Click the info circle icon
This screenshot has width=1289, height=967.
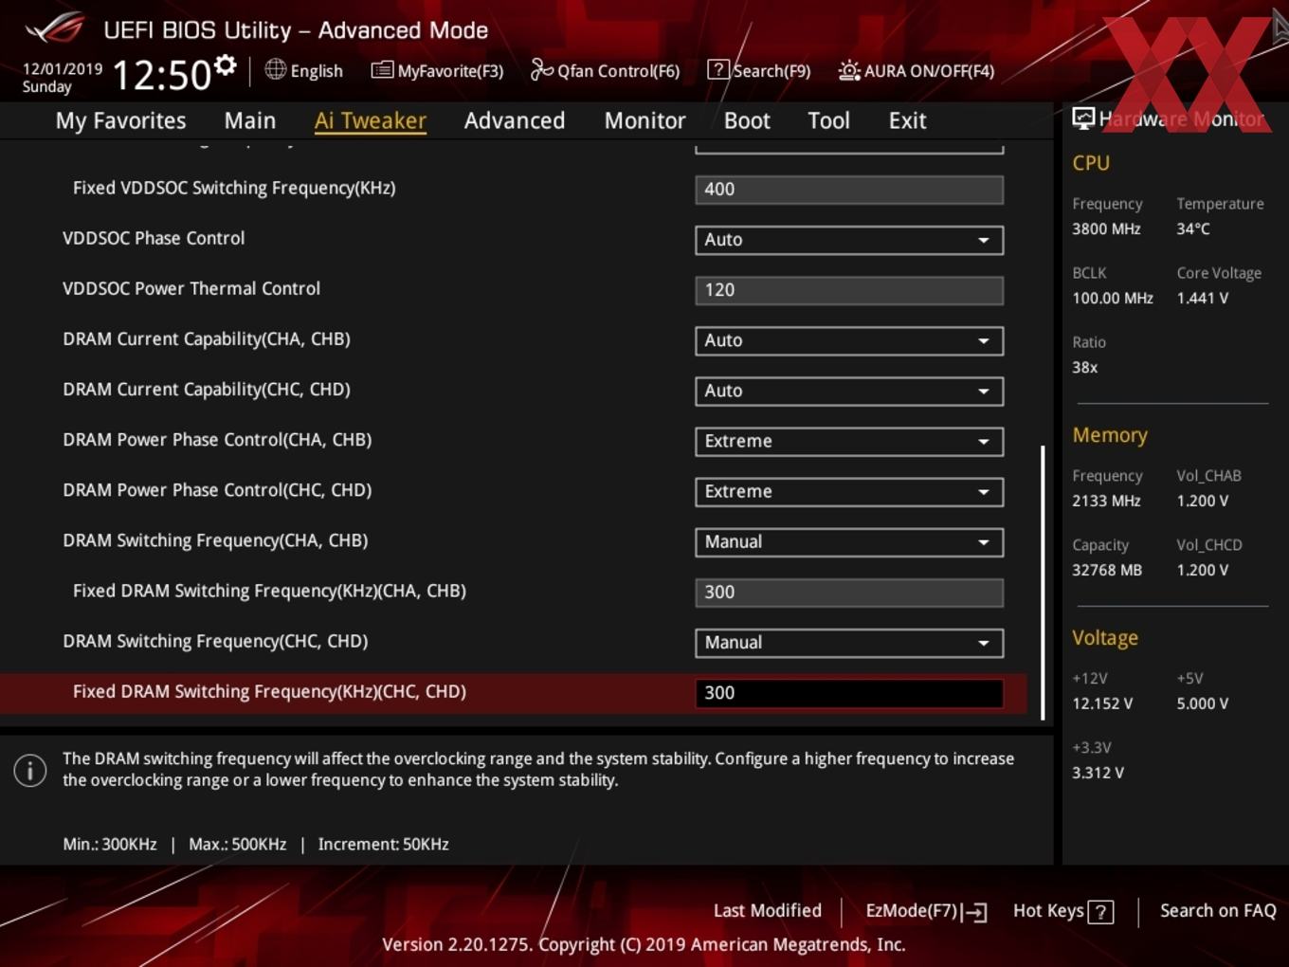pyautogui.click(x=30, y=770)
